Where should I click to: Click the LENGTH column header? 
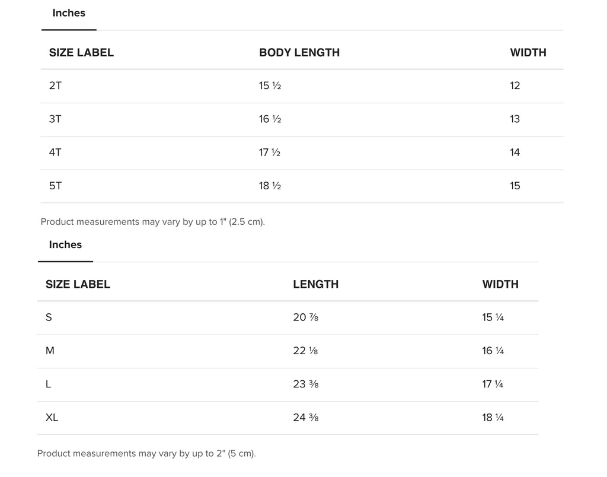(x=315, y=284)
